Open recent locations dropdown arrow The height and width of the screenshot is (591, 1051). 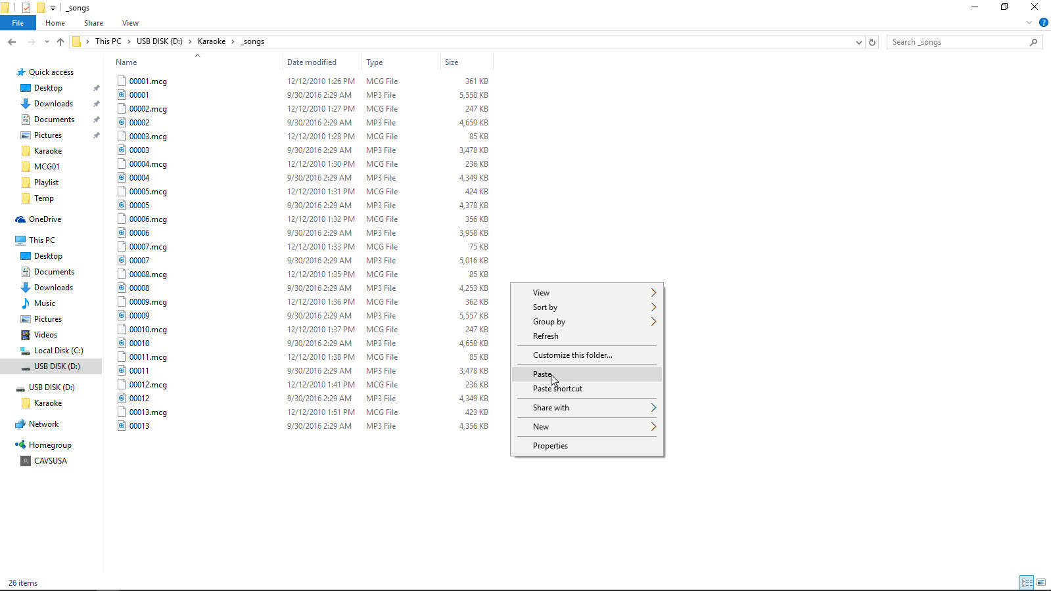(x=47, y=42)
